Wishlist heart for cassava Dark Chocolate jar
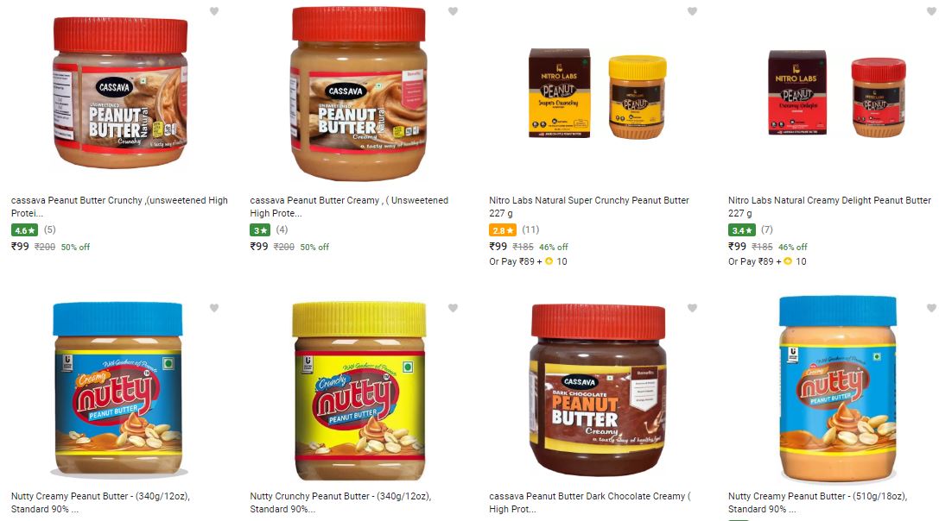The height and width of the screenshot is (521, 939). coord(692,308)
